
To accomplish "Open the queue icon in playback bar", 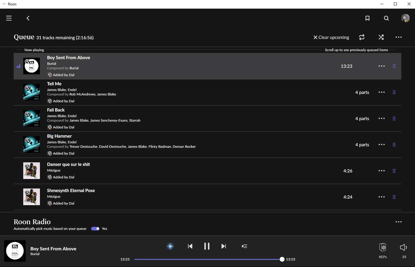I will (244, 246).
